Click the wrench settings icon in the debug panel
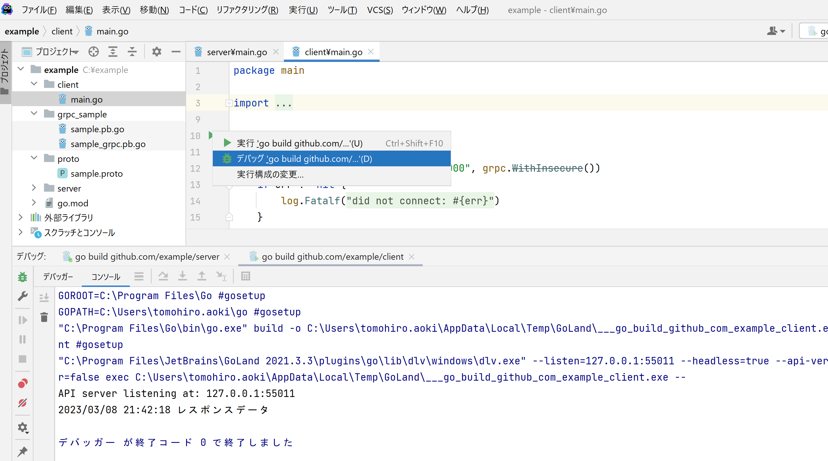 click(x=23, y=296)
